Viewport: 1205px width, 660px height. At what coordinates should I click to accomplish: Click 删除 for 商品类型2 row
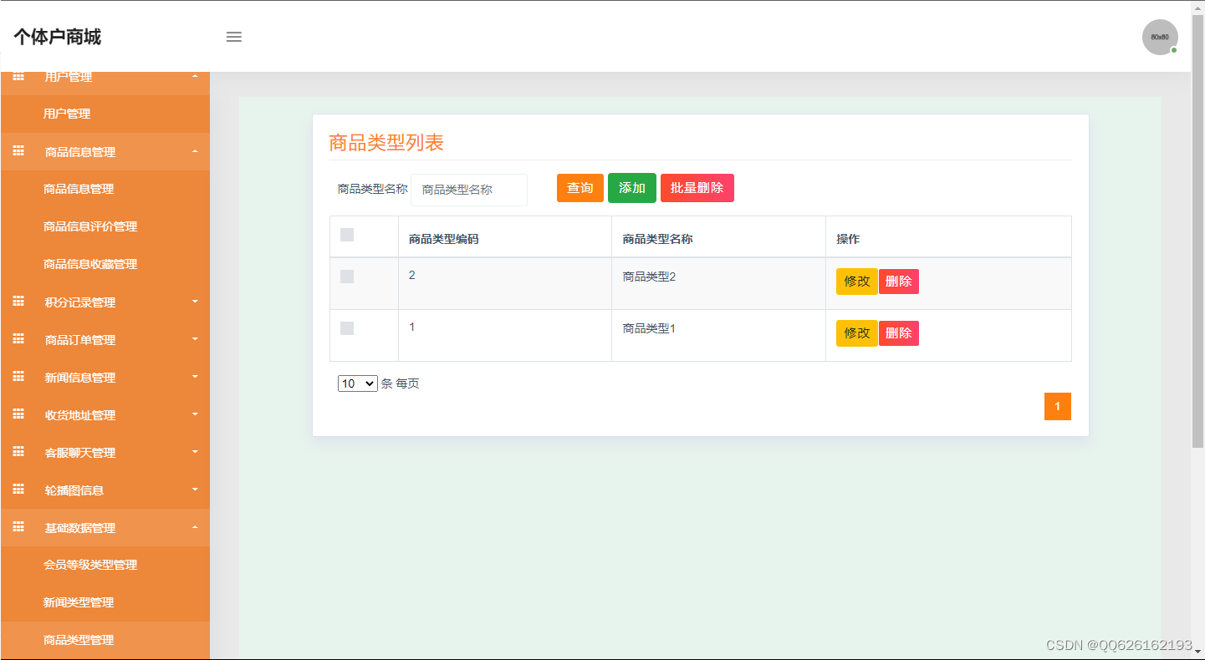[x=899, y=282]
